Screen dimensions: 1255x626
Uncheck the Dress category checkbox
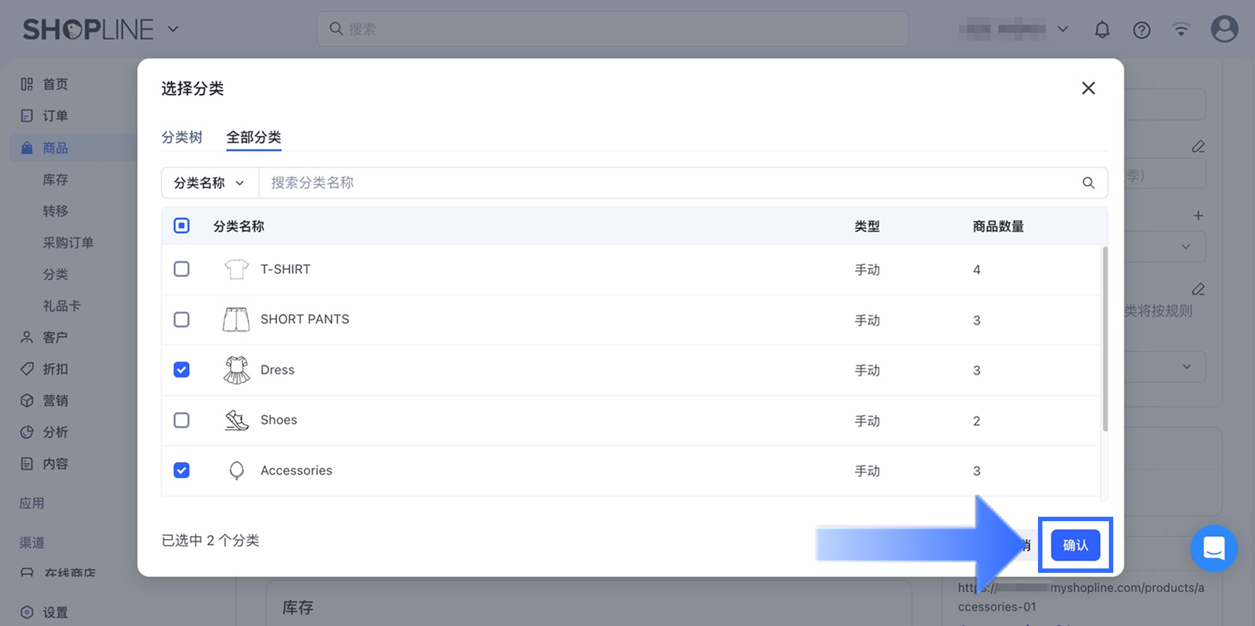[x=182, y=370]
